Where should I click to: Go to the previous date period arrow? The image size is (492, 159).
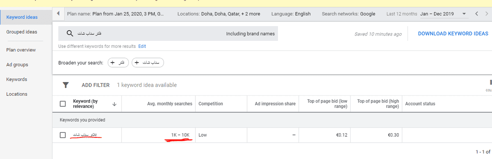(476, 13)
